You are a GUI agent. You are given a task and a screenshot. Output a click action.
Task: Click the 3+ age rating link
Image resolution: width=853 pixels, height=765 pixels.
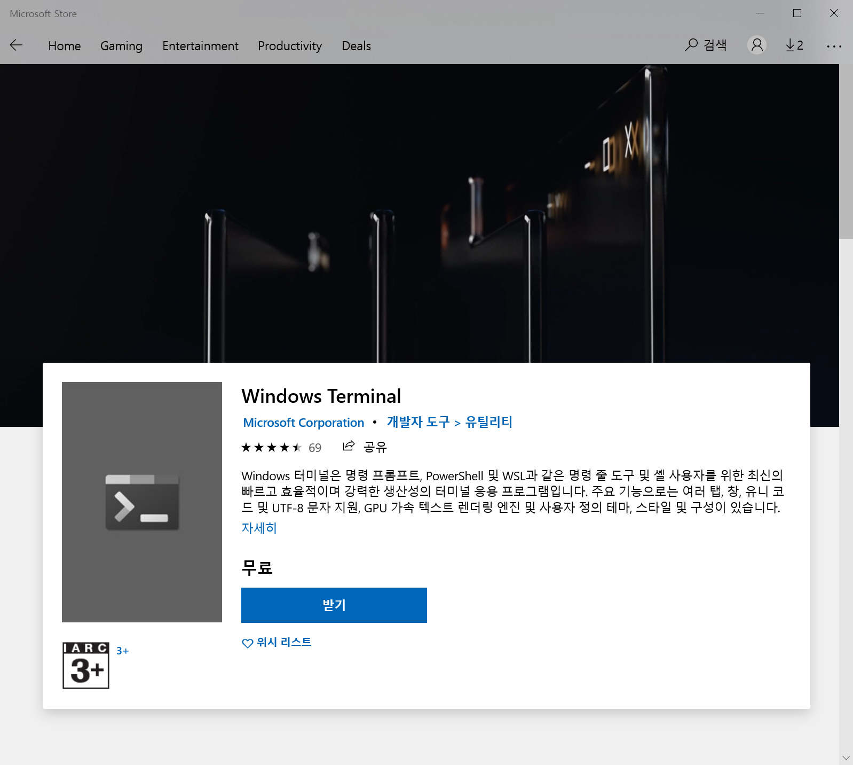point(123,651)
